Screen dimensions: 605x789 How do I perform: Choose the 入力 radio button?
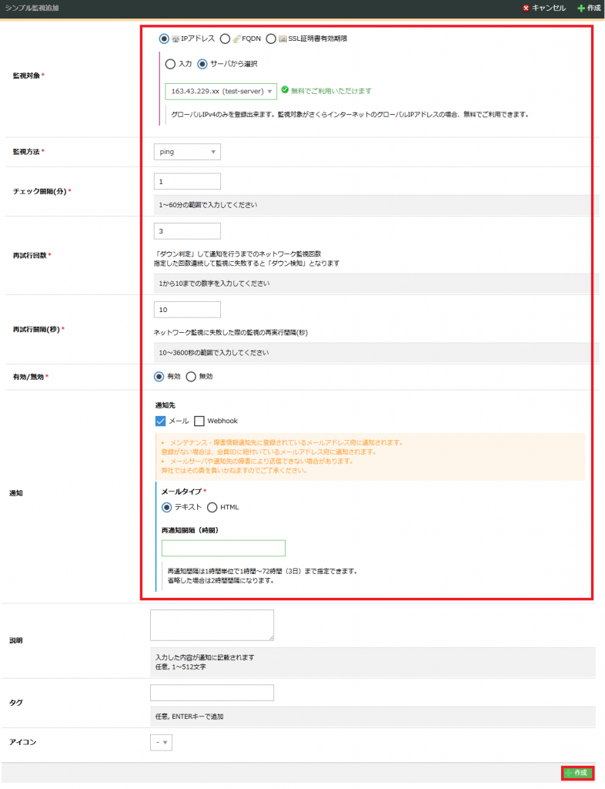[170, 64]
